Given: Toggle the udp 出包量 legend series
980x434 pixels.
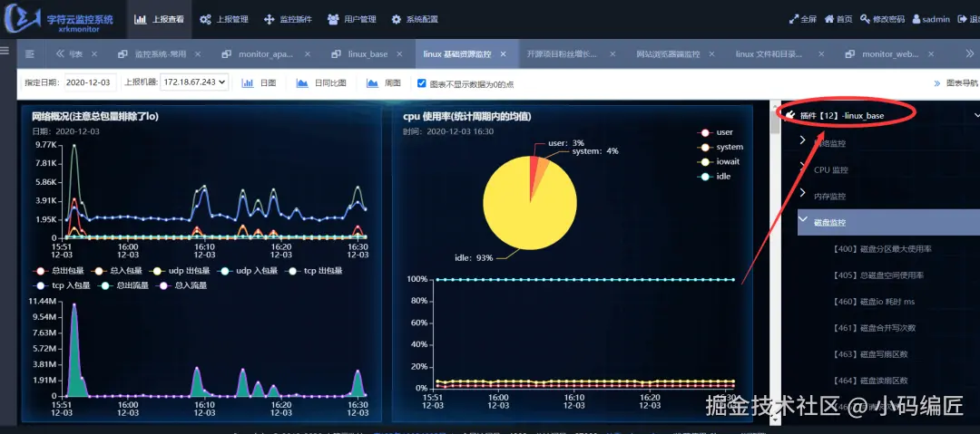Looking at the screenshot, I should click(181, 271).
